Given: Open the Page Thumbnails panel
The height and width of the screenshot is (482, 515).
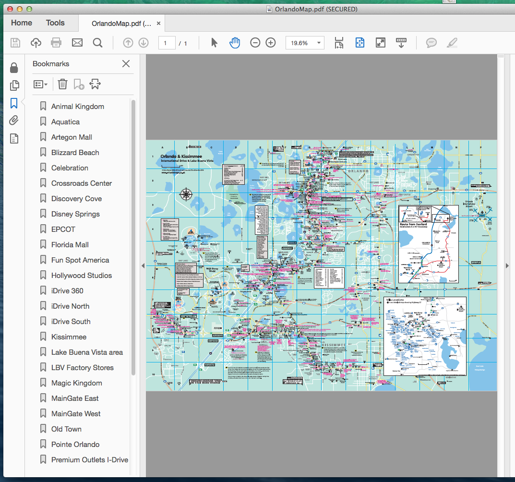Looking at the screenshot, I should pos(14,85).
